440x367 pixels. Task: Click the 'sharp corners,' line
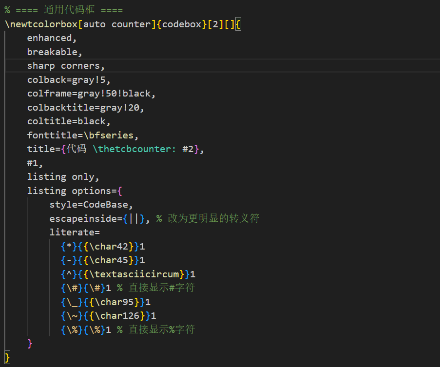click(x=66, y=66)
